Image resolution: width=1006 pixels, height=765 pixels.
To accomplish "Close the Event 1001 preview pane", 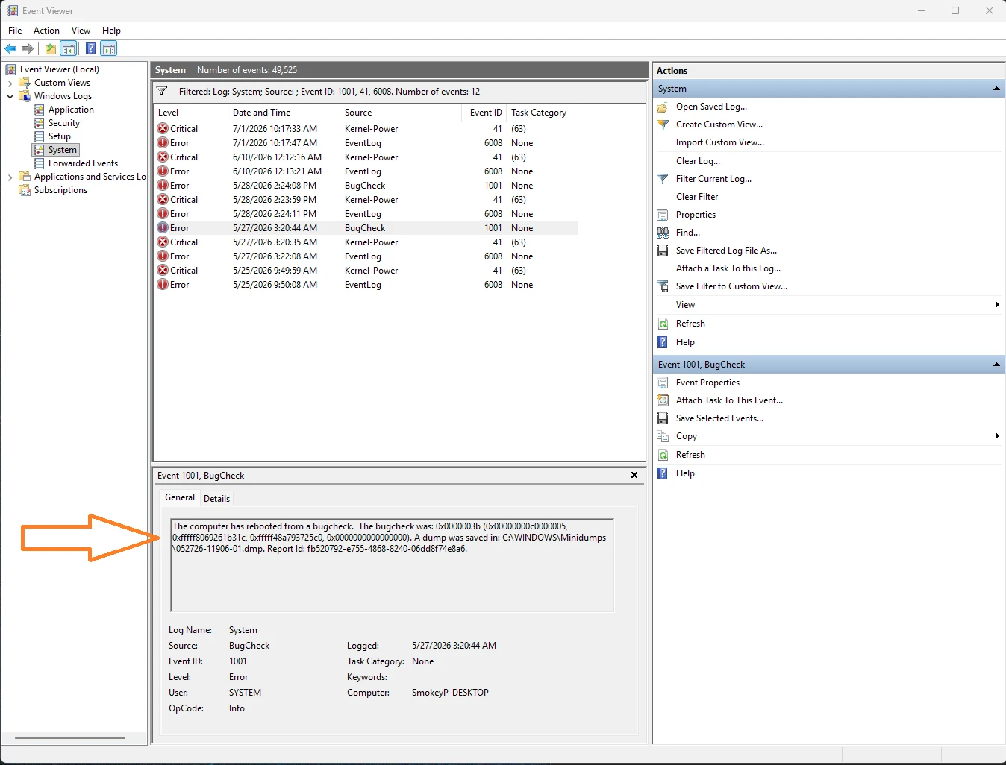I will pos(634,475).
